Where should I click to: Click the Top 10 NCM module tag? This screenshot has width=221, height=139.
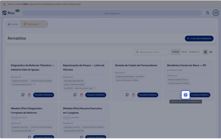78,88
